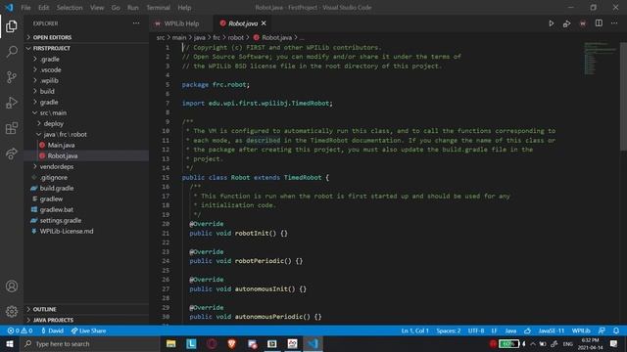Open Explorer views and more actions ellipsis

point(136,23)
